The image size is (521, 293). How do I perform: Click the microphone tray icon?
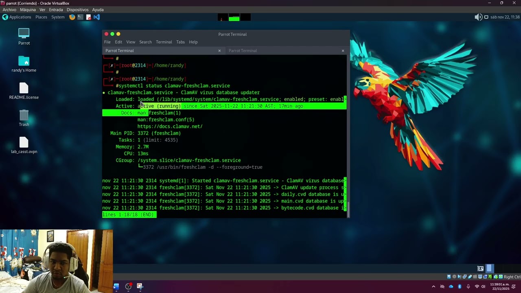coord(468,286)
